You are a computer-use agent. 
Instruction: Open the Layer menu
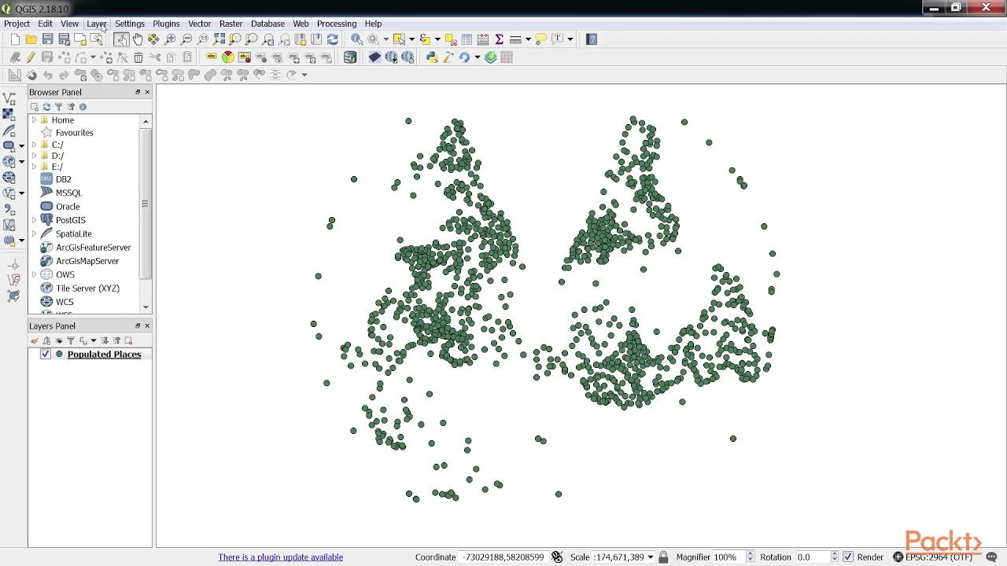click(x=96, y=24)
